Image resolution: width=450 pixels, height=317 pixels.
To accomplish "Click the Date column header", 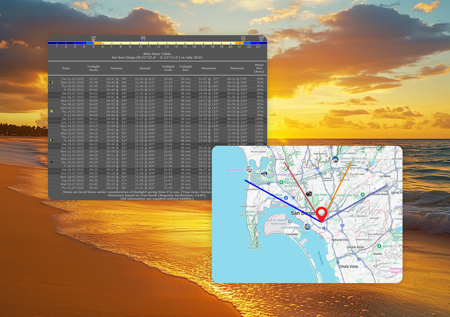I will point(66,68).
